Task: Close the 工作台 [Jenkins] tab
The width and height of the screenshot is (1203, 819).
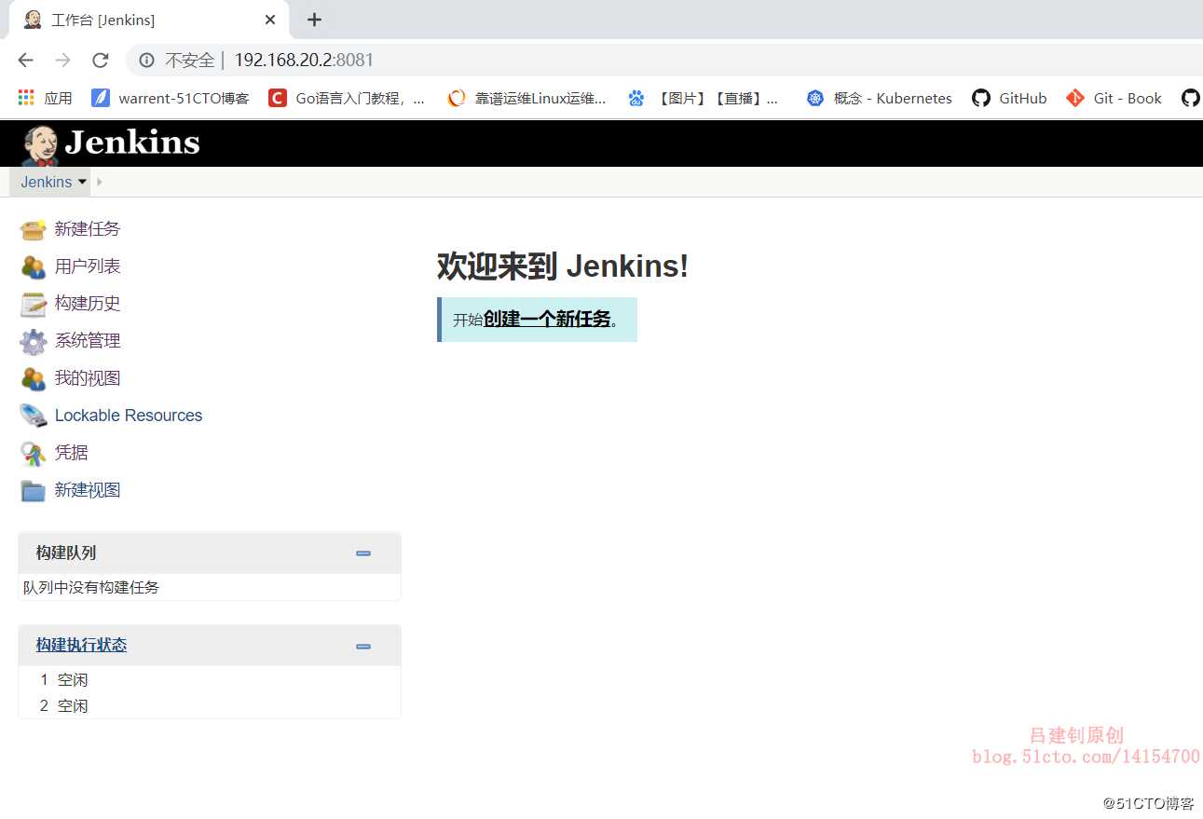Action: pyautogui.click(x=270, y=20)
